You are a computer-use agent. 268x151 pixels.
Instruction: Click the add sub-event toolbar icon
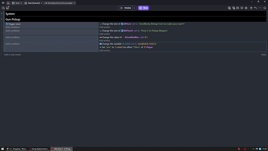point(233,8)
